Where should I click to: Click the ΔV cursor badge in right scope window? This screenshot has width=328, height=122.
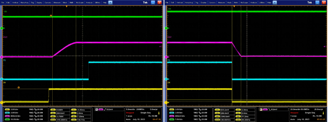[217, 116]
